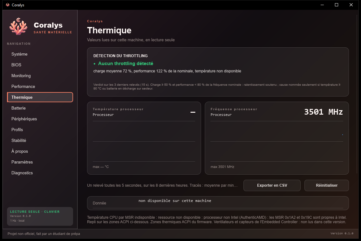This screenshot has width=361, height=241.
Task: Click the Version 0.1.0 footer label
Action: [342, 233]
